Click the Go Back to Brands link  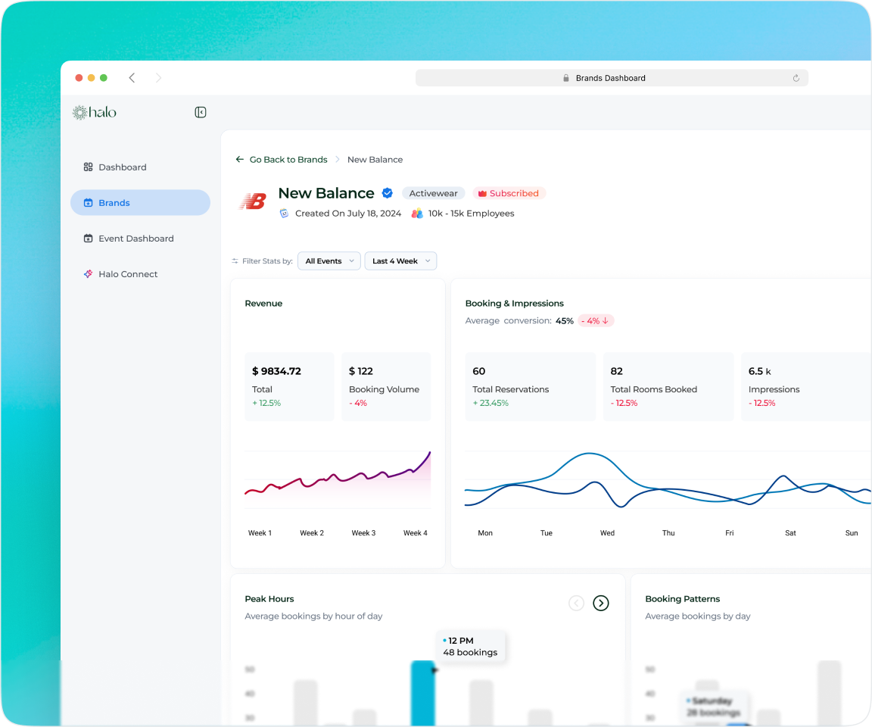coord(288,160)
